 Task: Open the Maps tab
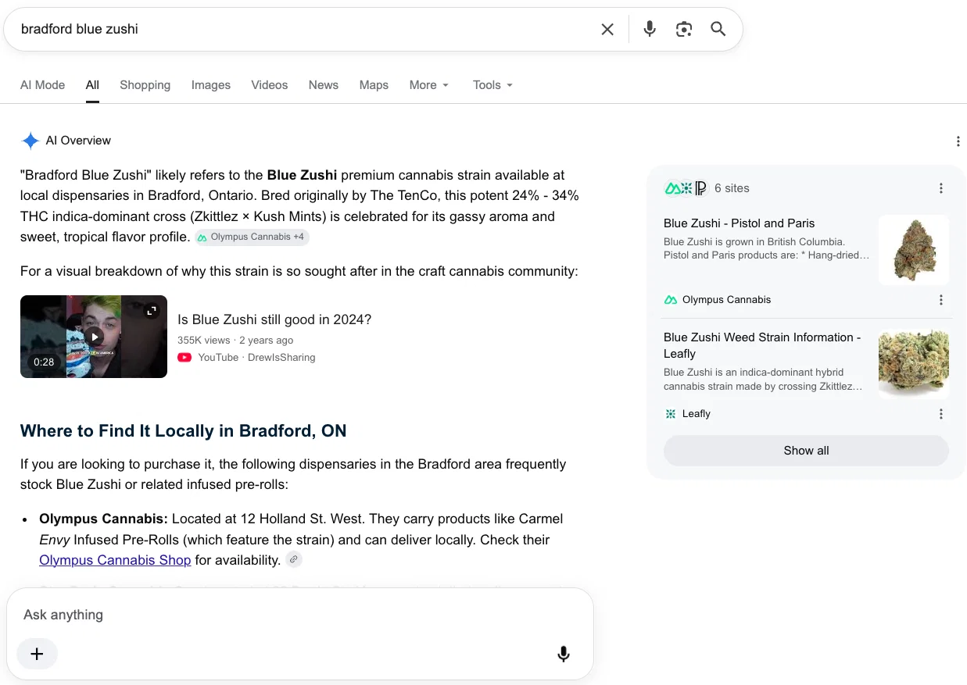tap(374, 85)
